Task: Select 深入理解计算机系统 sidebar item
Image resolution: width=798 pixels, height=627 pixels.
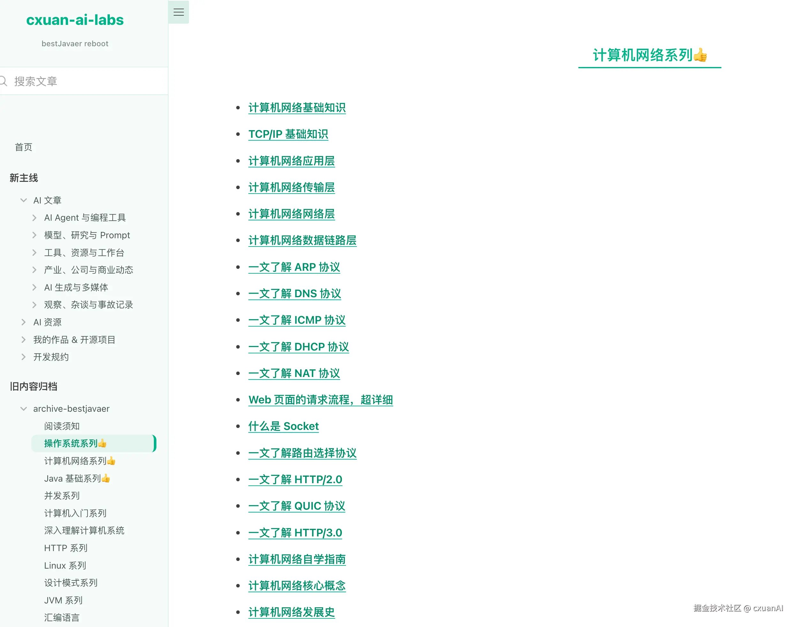Action: point(84,530)
